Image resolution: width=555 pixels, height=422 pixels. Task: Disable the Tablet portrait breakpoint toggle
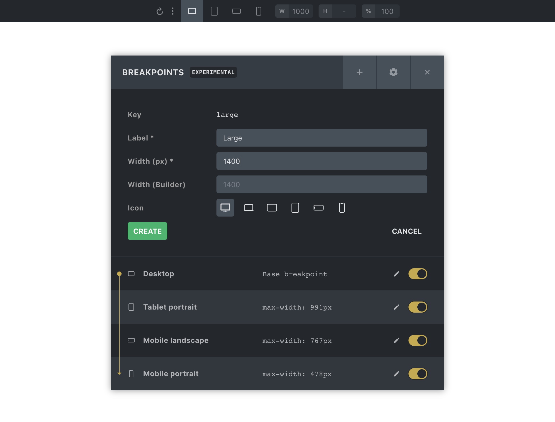click(418, 307)
